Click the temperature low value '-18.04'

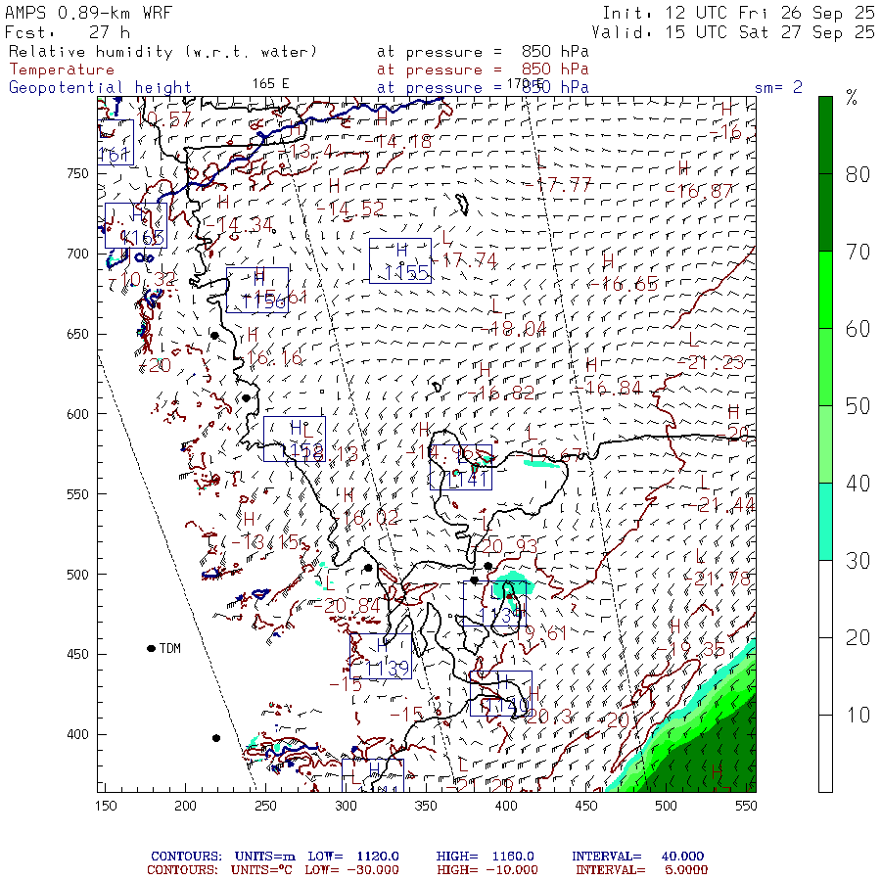(514, 328)
